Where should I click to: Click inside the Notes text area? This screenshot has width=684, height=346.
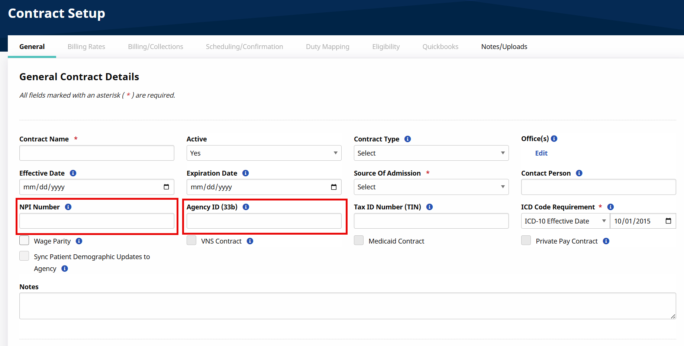(347, 306)
